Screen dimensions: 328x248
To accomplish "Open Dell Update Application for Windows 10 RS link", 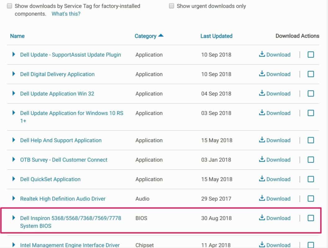I will tap(71, 117).
